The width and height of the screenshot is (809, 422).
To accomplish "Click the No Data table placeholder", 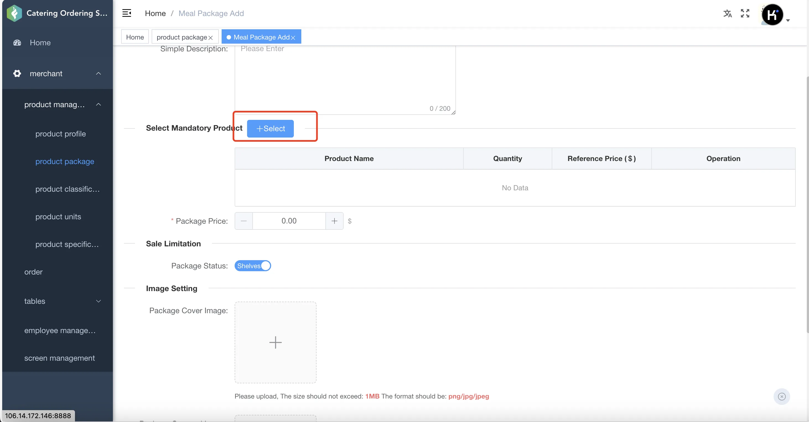I will point(515,188).
